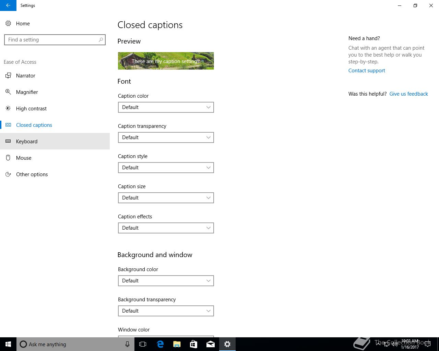Expand the Background transparency dropdown
The image size is (439, 351).
pos(166,311)
